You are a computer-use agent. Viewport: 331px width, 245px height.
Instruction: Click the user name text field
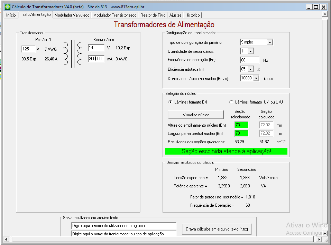click(x=124, y=226)
